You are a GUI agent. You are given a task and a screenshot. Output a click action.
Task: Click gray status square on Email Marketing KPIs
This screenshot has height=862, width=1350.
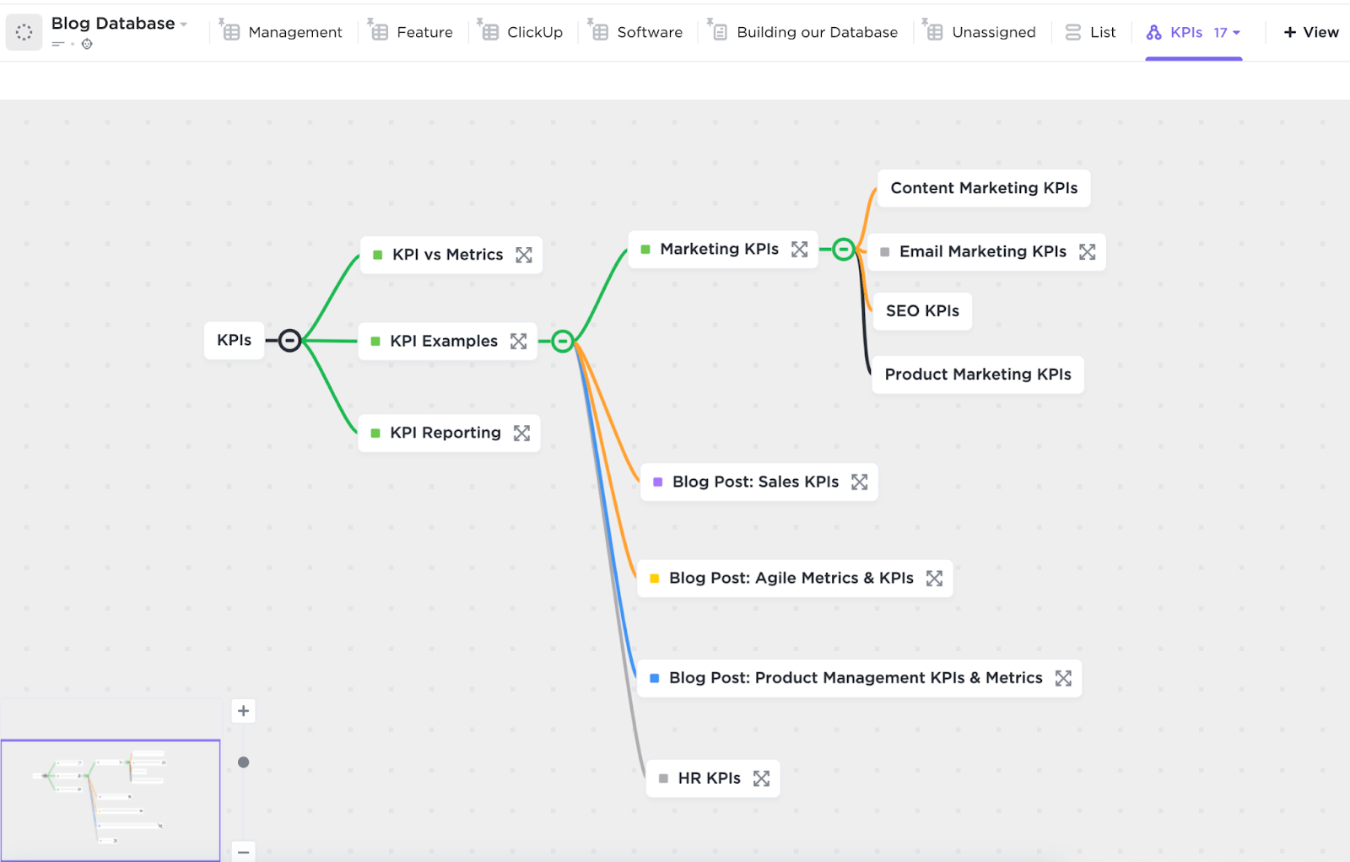coord(885,252)
